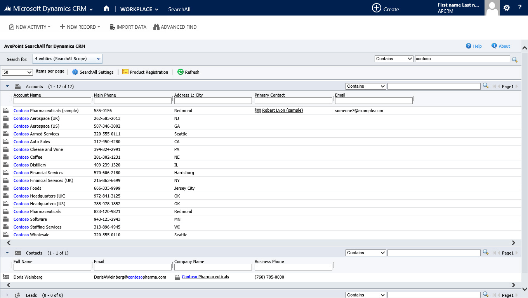Click Contoso Aerospace (UK) account name
528x298 pixels.
[36, 118]
